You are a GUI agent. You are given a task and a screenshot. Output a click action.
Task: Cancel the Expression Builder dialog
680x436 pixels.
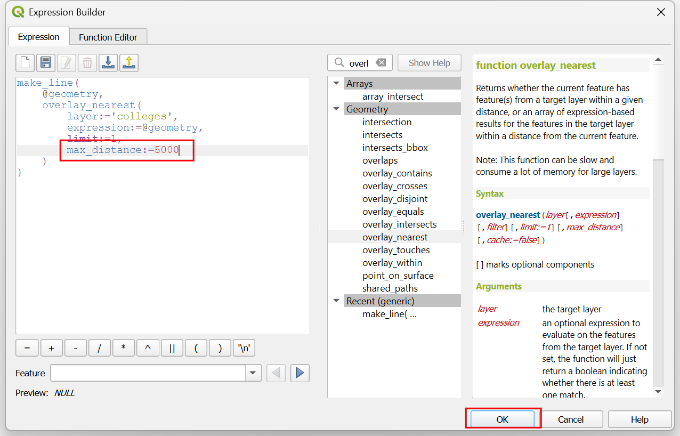coord(571,419)
